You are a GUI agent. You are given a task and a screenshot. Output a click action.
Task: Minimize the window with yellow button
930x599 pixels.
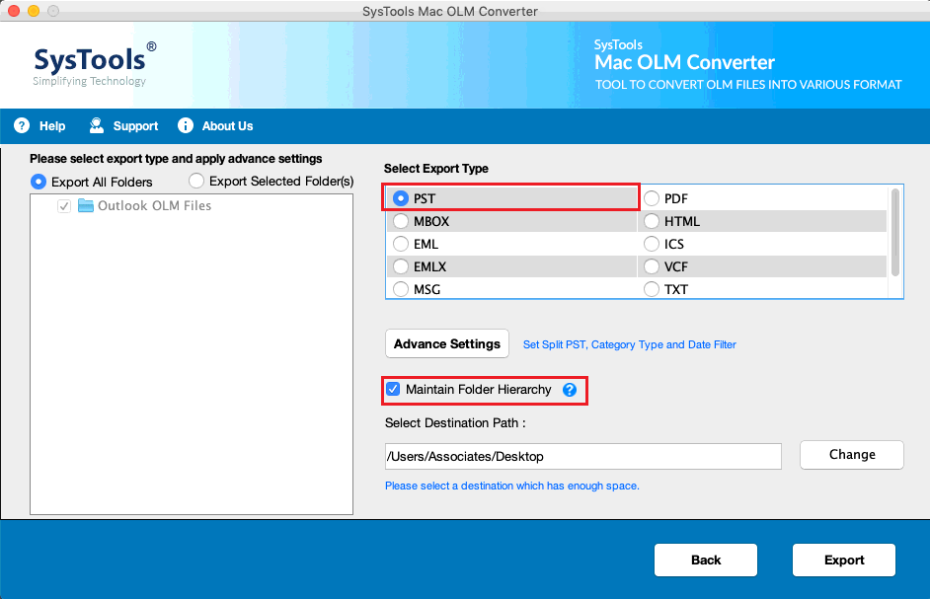(x=34, y=11)
